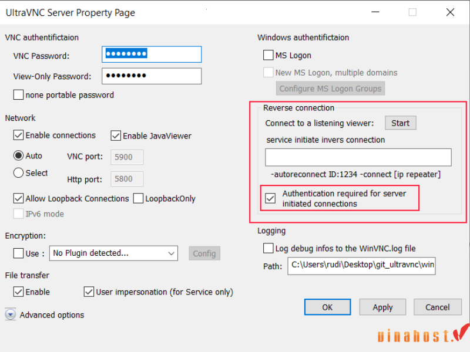
Task: Click the Connect to a listening viewer label
Action: [320, 123]
